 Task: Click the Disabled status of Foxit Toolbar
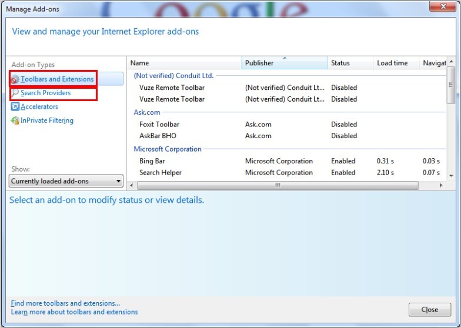344,125
